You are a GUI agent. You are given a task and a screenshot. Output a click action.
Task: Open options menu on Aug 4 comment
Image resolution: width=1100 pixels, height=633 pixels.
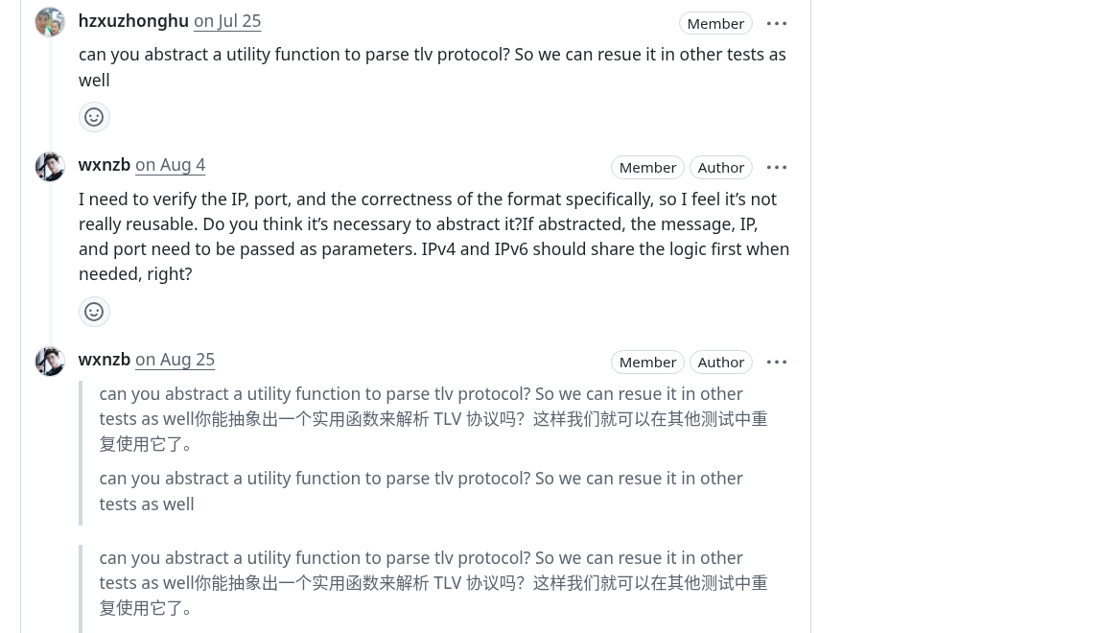(777, 167)
